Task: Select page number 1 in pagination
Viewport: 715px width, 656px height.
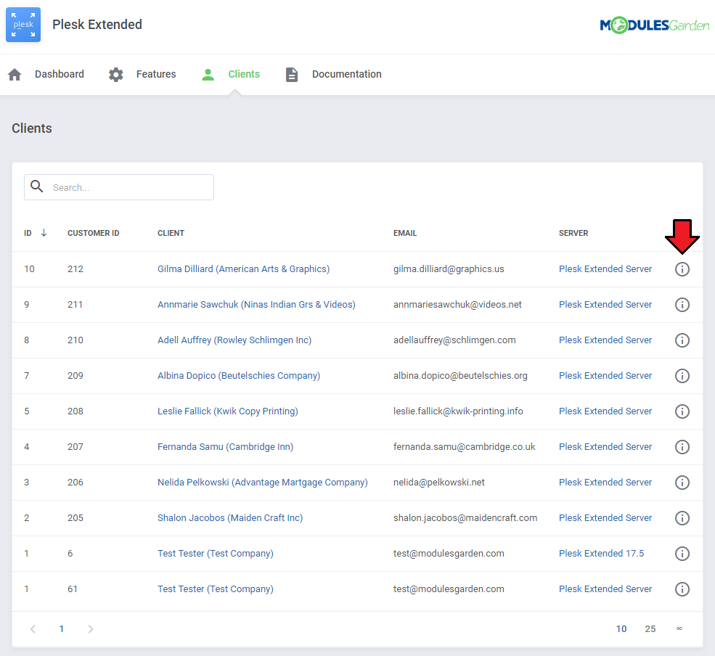Action: point(62,629)
